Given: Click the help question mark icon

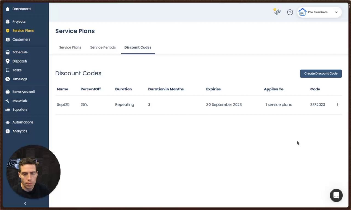Looking at the screenshot, I should click(290, 12).
